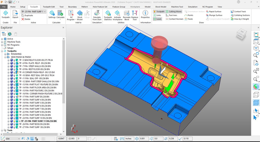Close the Explorer panel
Viewport: 260px width, 142px height.
[63, 28]
